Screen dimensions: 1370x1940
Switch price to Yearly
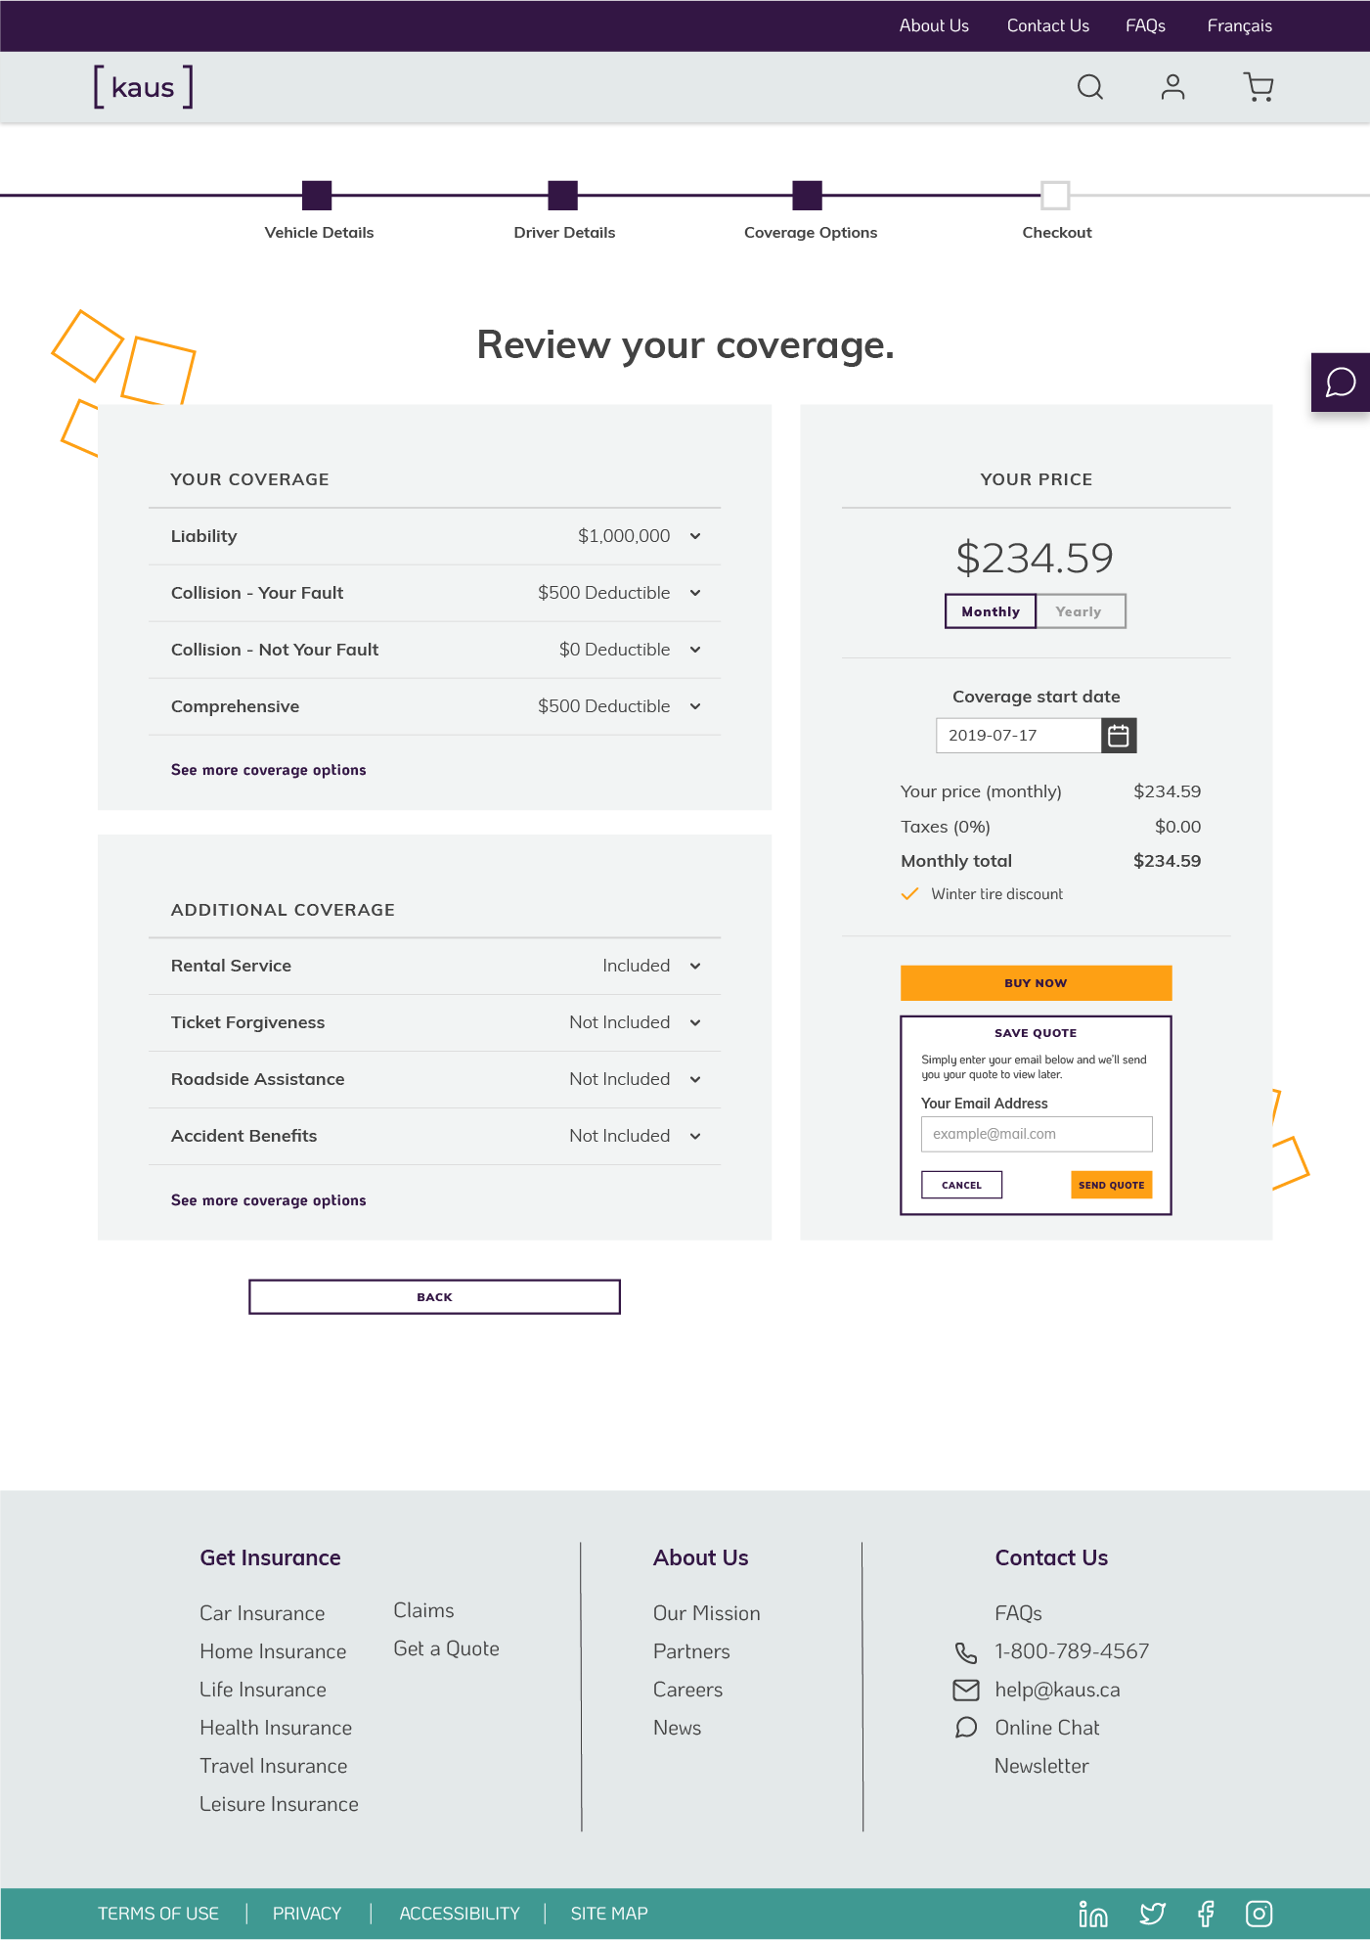(1080, 611)
